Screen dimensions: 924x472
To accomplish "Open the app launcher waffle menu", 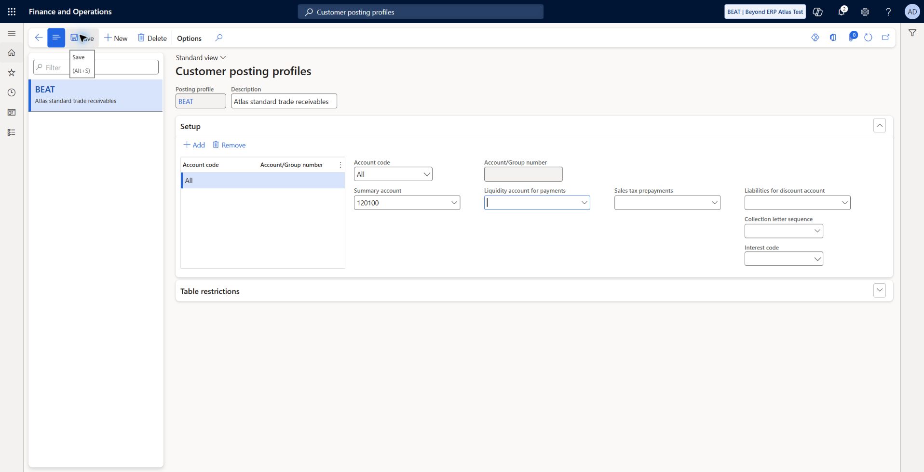I will [x=12, y=12].
